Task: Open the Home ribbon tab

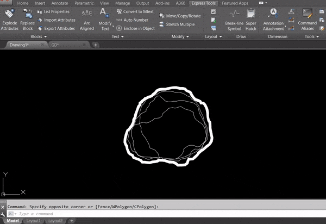Action: (23, 3)
